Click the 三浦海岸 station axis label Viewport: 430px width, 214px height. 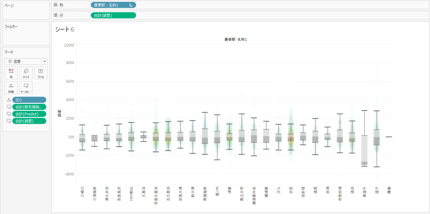tap(94, 194)
